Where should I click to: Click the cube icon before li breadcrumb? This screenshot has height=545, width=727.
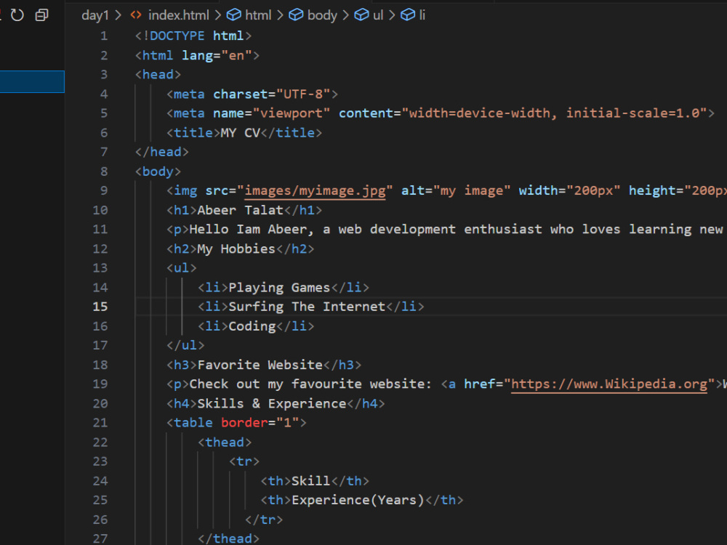tap(408, 15)
